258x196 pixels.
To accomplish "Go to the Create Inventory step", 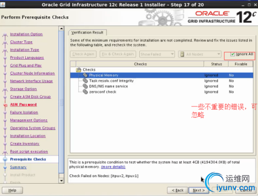I will (x=25, y=144).
